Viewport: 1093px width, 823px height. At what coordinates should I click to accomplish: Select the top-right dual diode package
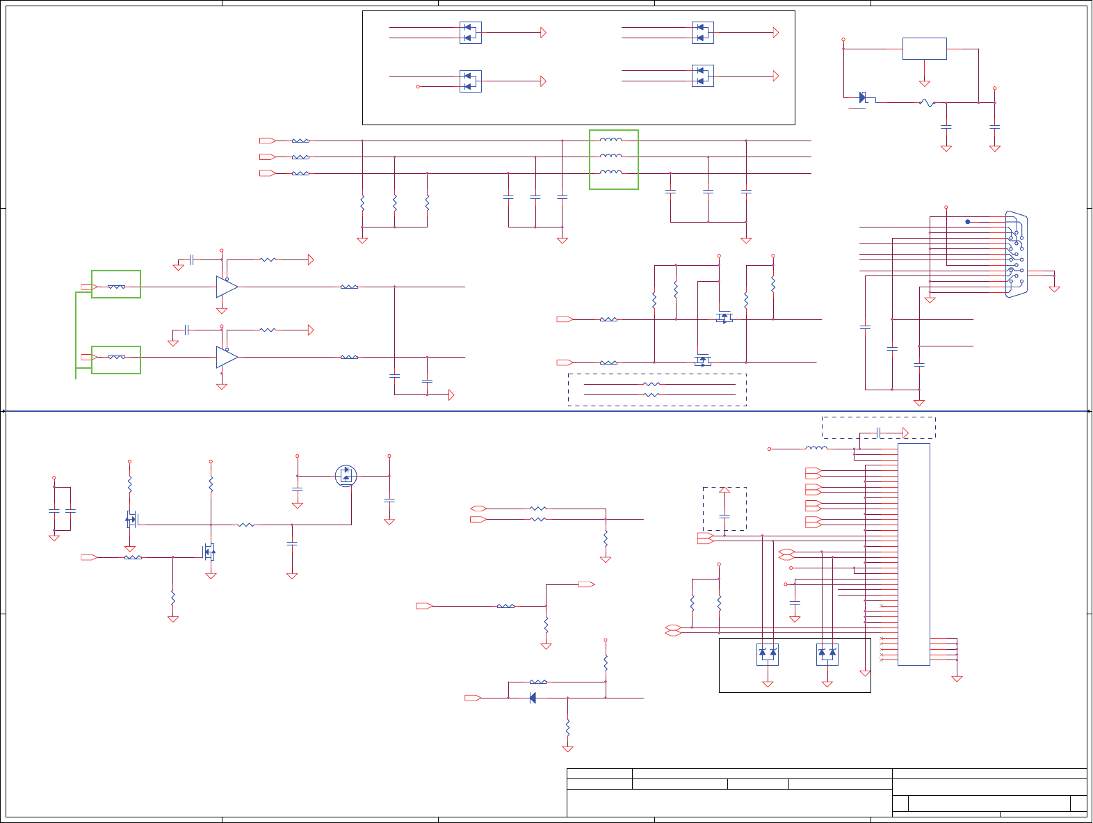pyautogui.click(x=703, y=33)
